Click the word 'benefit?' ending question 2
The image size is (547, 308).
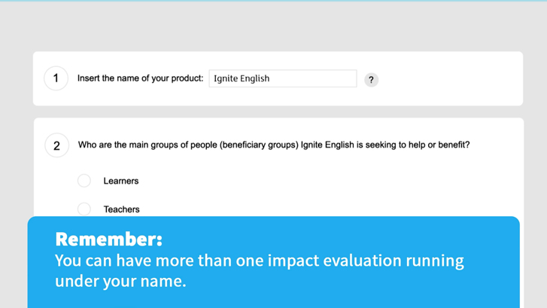453,145
